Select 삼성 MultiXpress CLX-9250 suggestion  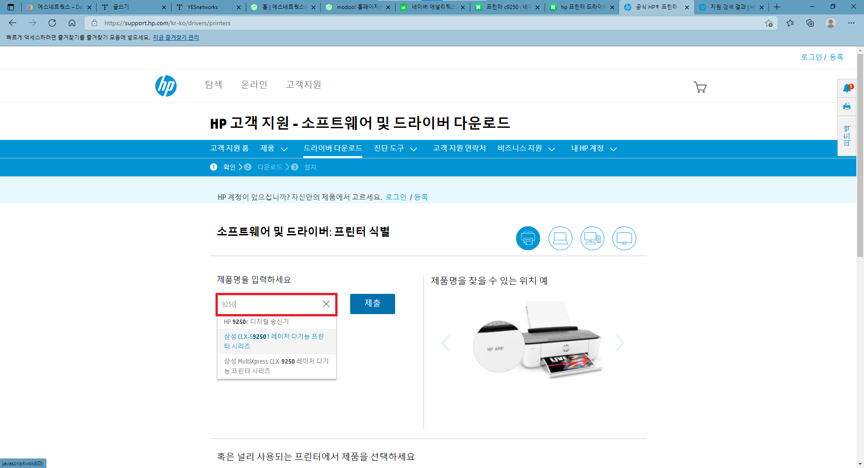point(277,366)
